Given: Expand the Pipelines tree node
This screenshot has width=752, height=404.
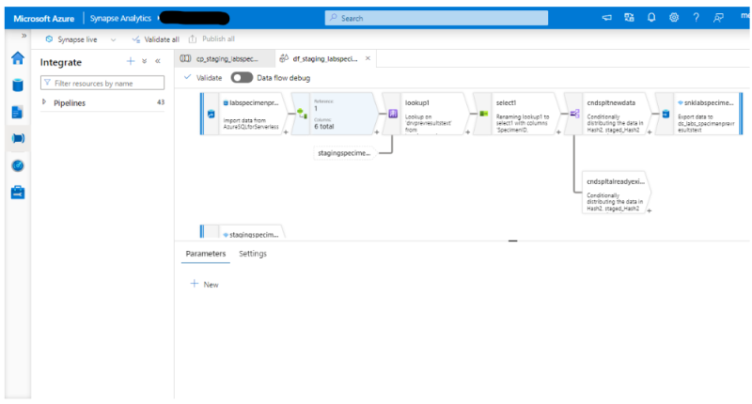Looking at the screenshot, I should tap(45, 102).
